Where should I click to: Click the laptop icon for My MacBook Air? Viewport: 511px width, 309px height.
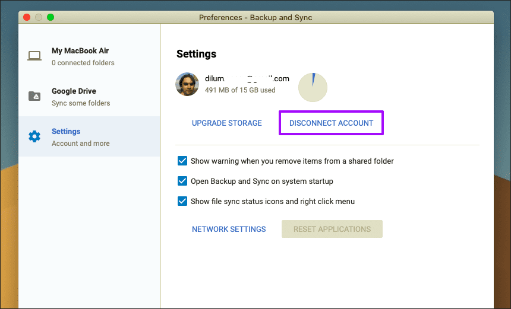pyautogui.click(x=34, y=56)
